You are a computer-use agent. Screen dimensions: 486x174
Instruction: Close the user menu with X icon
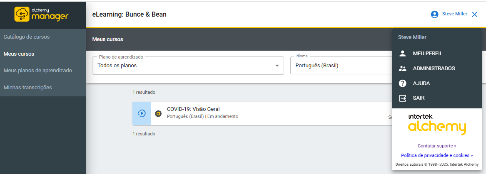475,14
